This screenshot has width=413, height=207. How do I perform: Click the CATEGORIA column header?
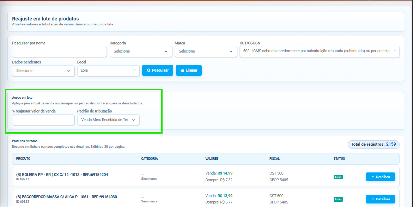149,159
